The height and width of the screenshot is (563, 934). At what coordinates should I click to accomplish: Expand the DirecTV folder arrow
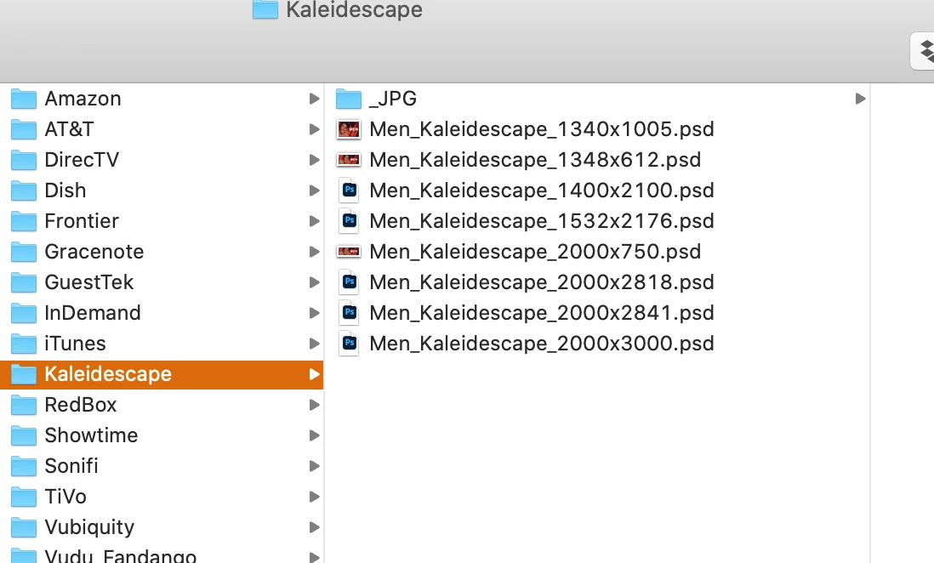click(314, 160)
